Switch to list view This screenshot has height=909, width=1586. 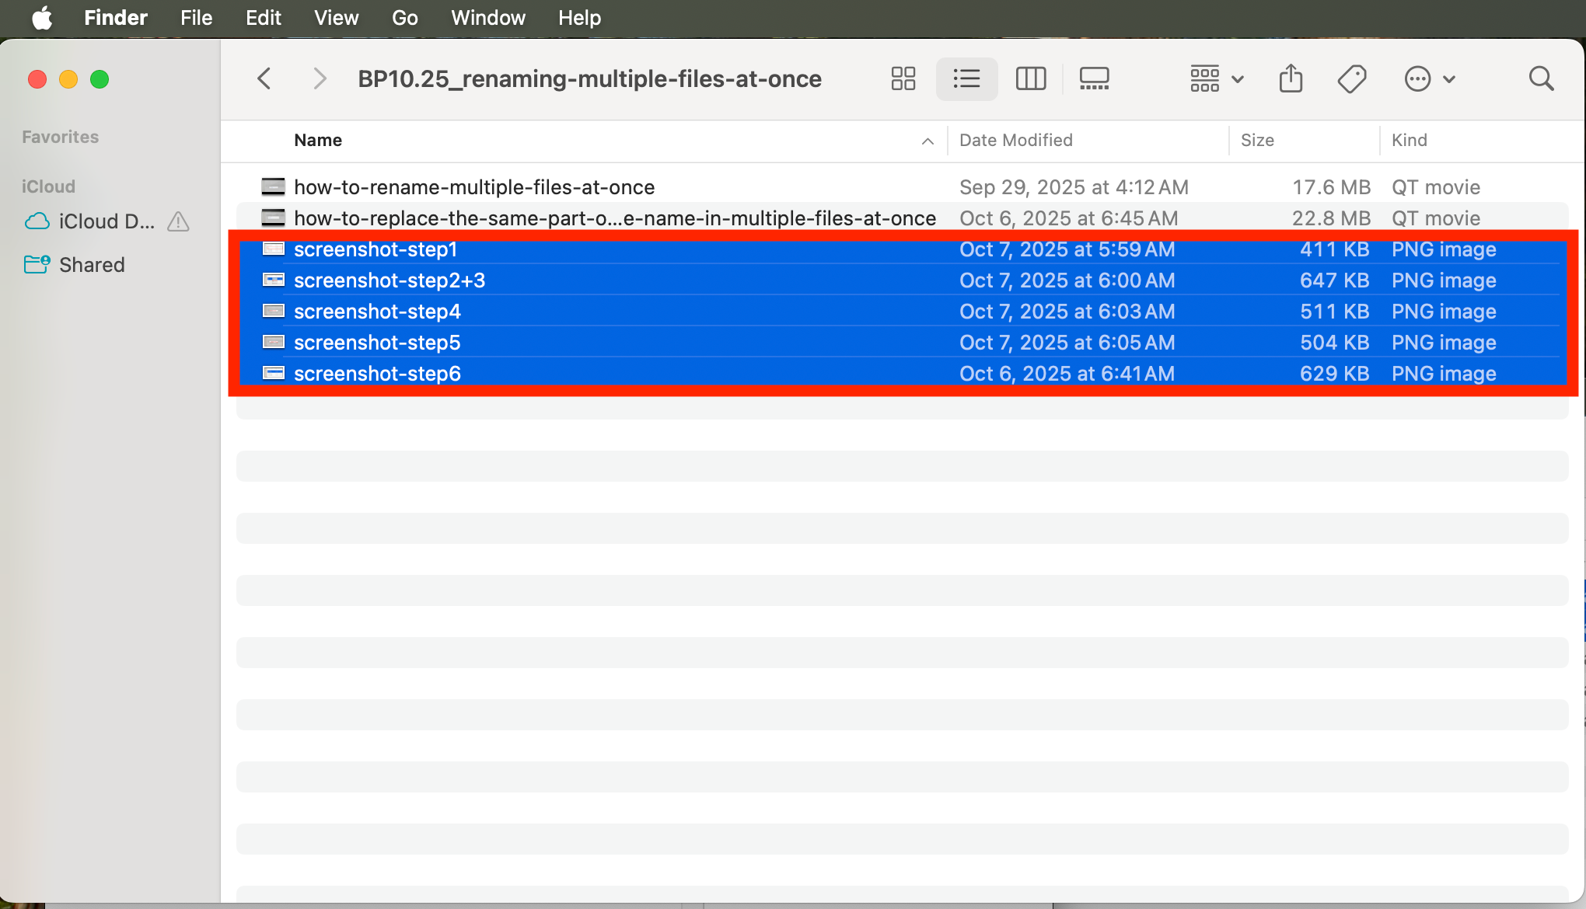(x=966, y=78)
